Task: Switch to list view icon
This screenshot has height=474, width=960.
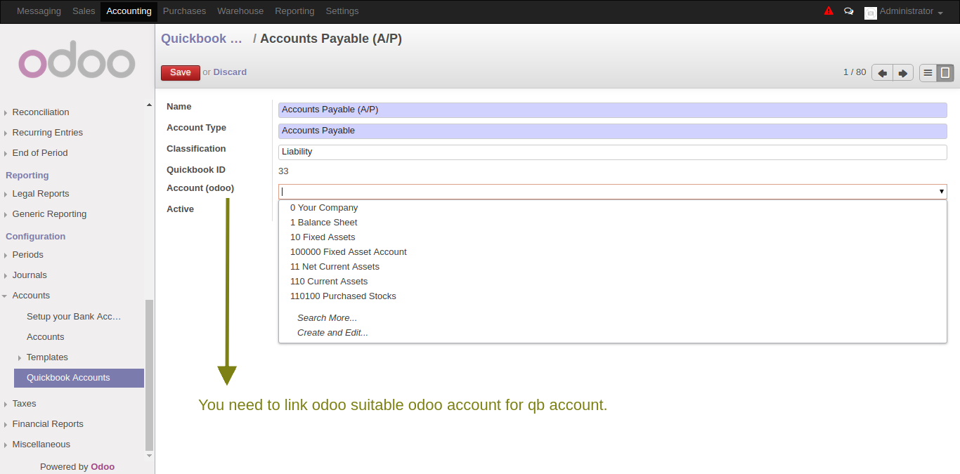Action: tap(928, 73)
